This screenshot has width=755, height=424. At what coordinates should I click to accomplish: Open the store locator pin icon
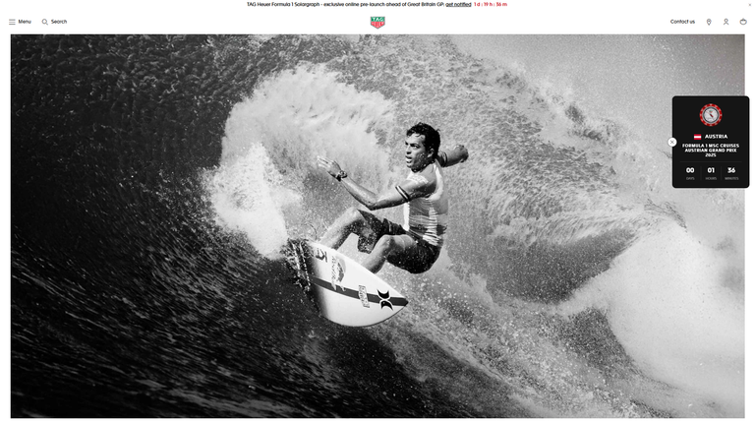pyautogui.click(x=709, y=22)
